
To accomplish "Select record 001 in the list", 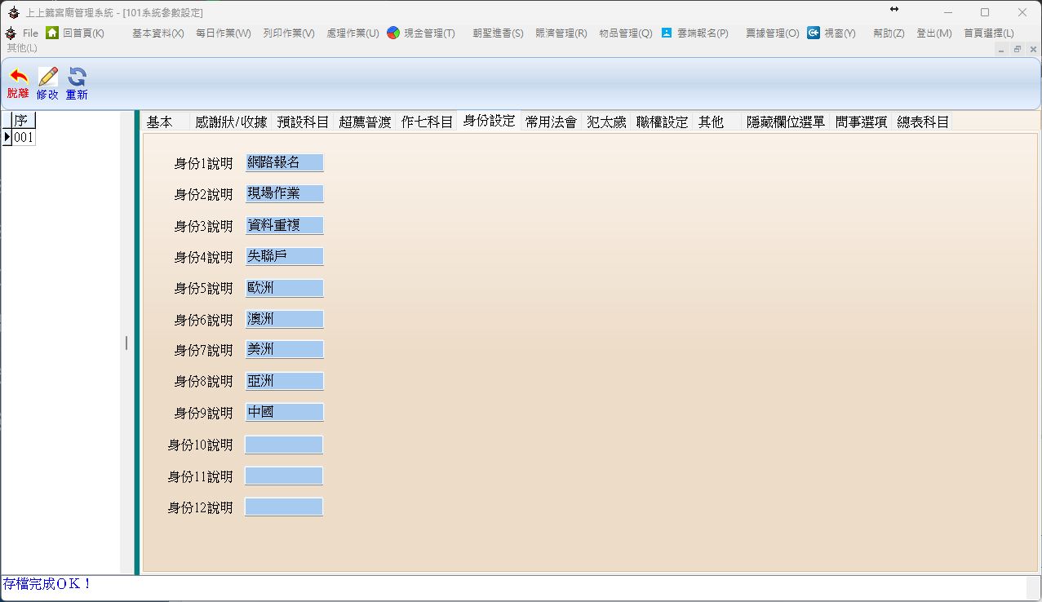I will (24, 138).
